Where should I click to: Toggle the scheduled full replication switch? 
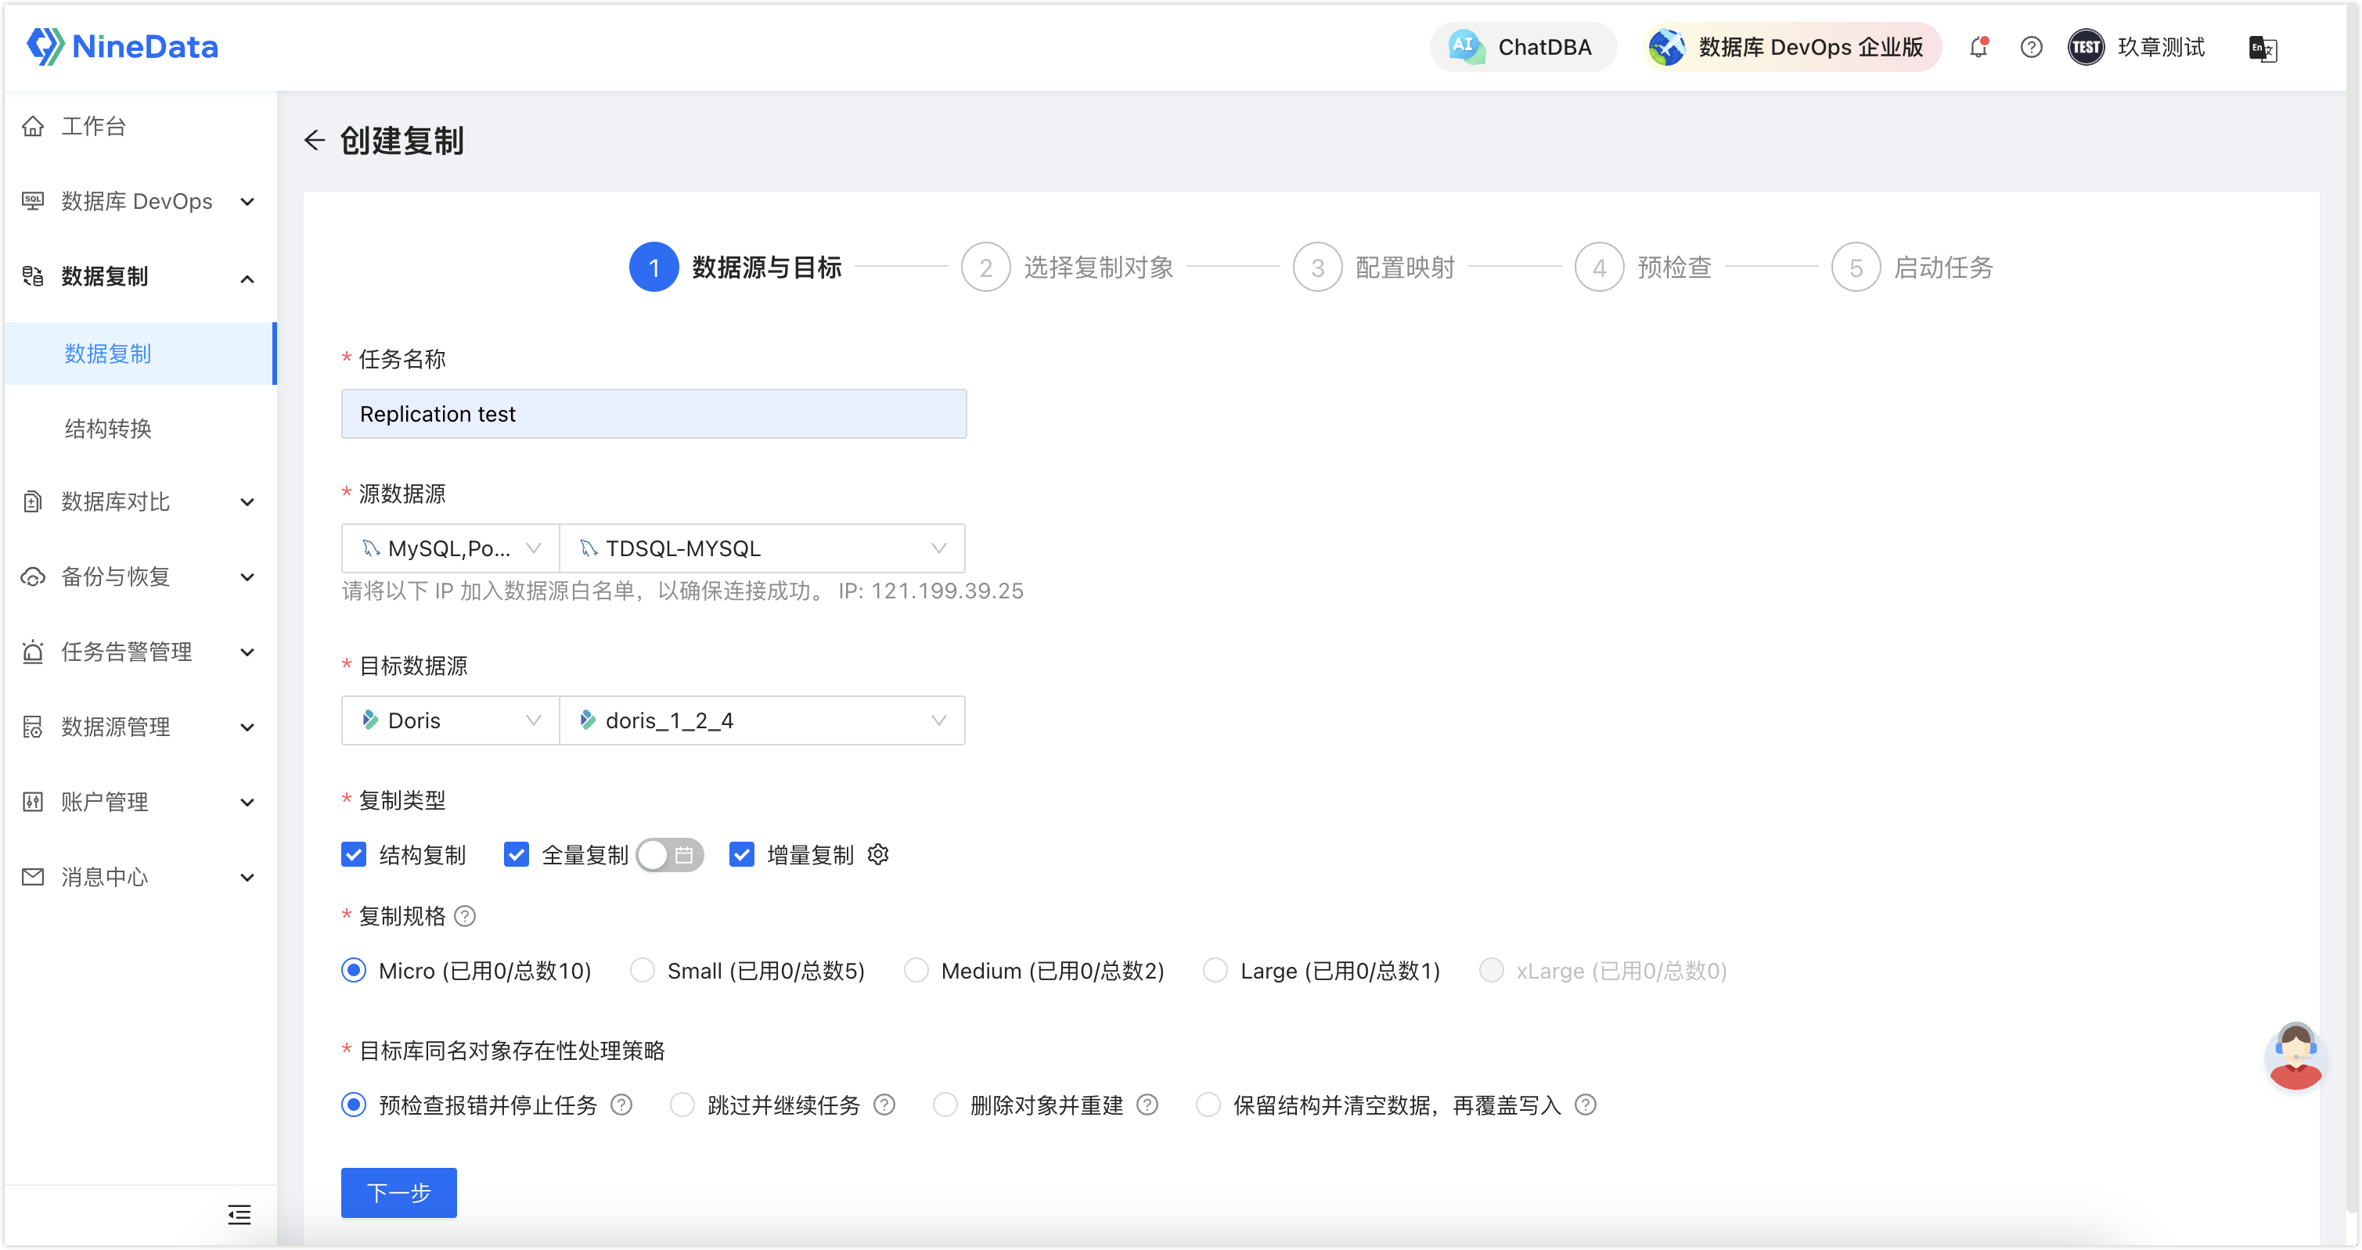click(669, 854)
